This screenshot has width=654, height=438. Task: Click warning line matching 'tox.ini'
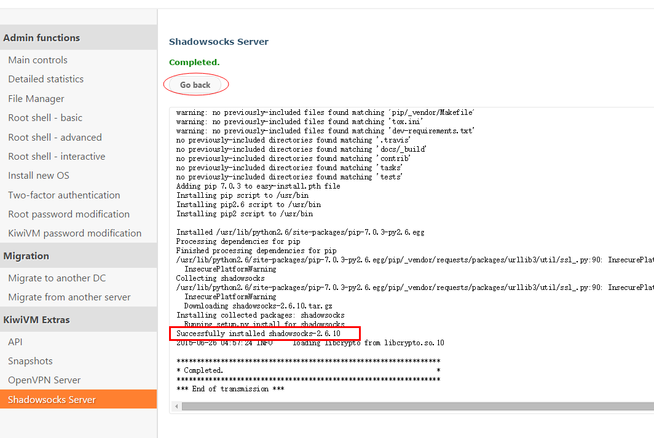299,121
